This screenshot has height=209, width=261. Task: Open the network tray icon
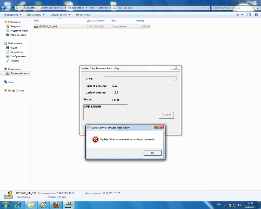pyautogui.click(x=235, y=205)
